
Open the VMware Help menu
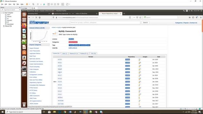tap(22, 4)
